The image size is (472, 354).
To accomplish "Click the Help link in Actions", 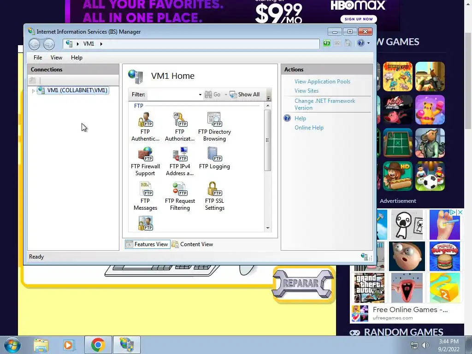I will 300,118.
